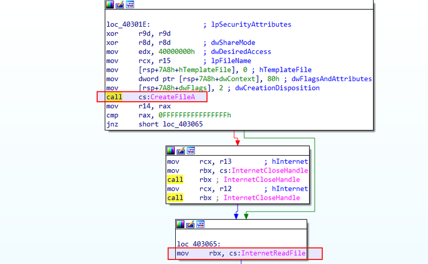Click the jnz mnemonic

112,124
